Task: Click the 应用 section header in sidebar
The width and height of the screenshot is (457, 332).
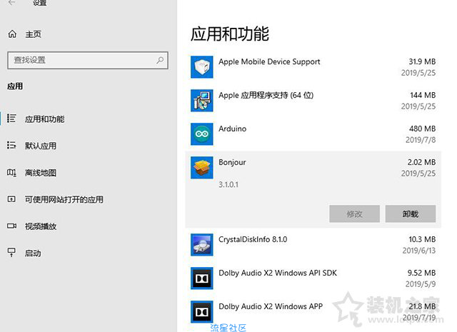Action: pyautogui.click(x=15, y=86)
